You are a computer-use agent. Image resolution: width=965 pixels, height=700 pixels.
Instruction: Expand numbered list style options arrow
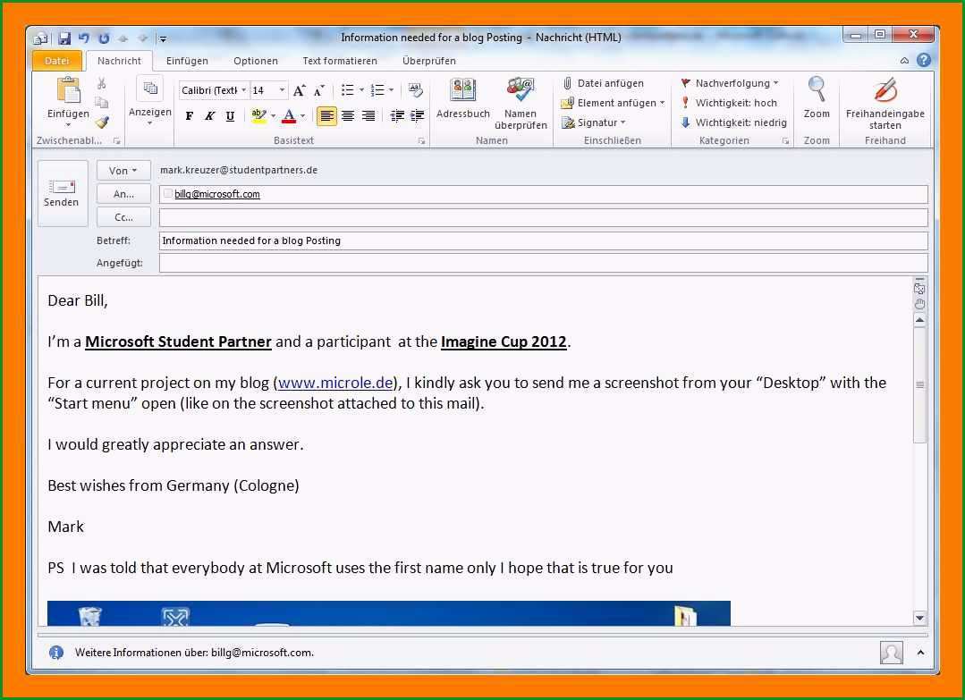point(392,90)
